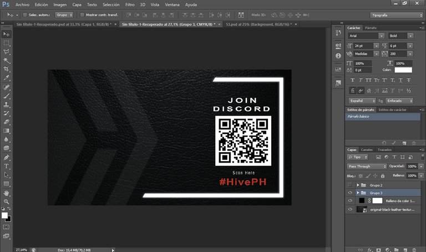This screenshot has width=426, height=252.
Task: Open the Enfocado anti-aliasing dropdown
Action: point(399,101)
